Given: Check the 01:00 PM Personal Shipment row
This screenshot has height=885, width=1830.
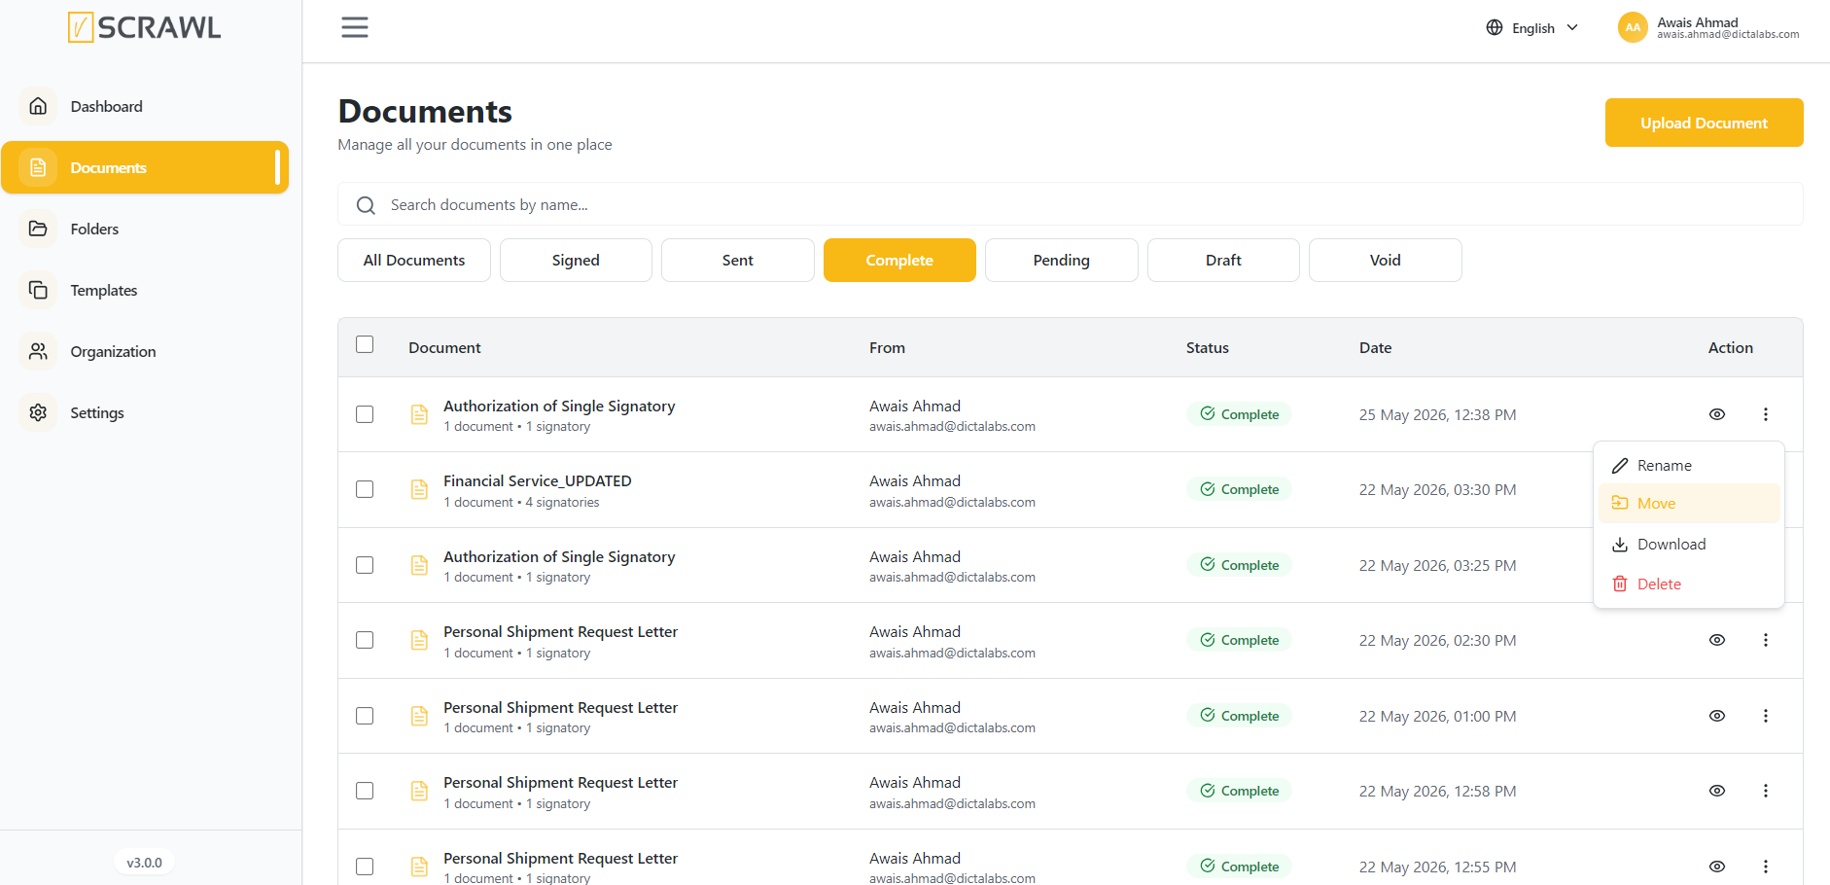Looking at the screenshot, I should 365,716.
